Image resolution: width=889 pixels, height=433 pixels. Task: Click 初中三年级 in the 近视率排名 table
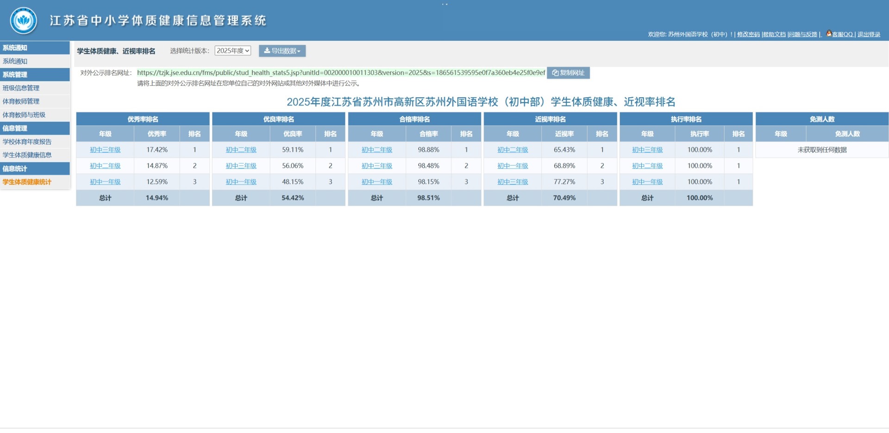coord(513,182)
